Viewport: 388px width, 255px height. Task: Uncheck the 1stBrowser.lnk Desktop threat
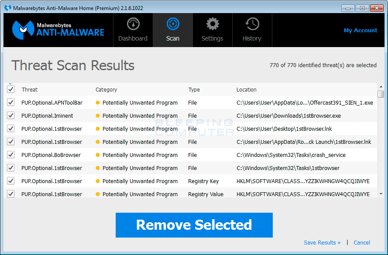(x=10, y=129)
